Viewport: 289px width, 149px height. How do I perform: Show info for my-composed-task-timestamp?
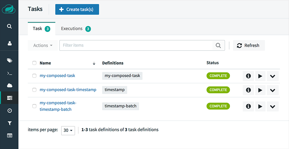point(248,90)
